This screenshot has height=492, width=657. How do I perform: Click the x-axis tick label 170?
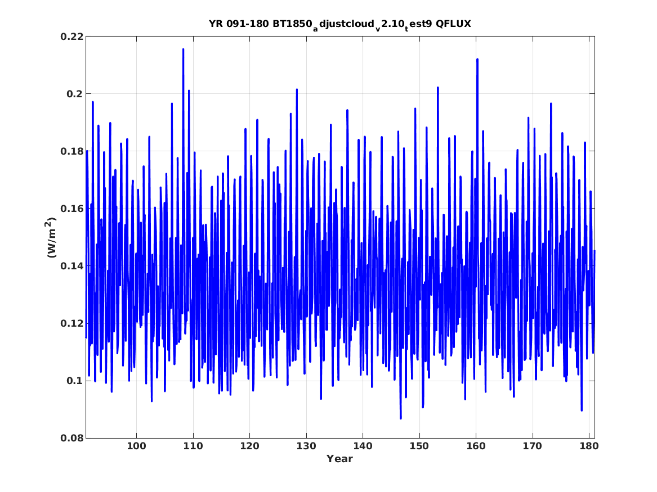[x=533, y=446]
